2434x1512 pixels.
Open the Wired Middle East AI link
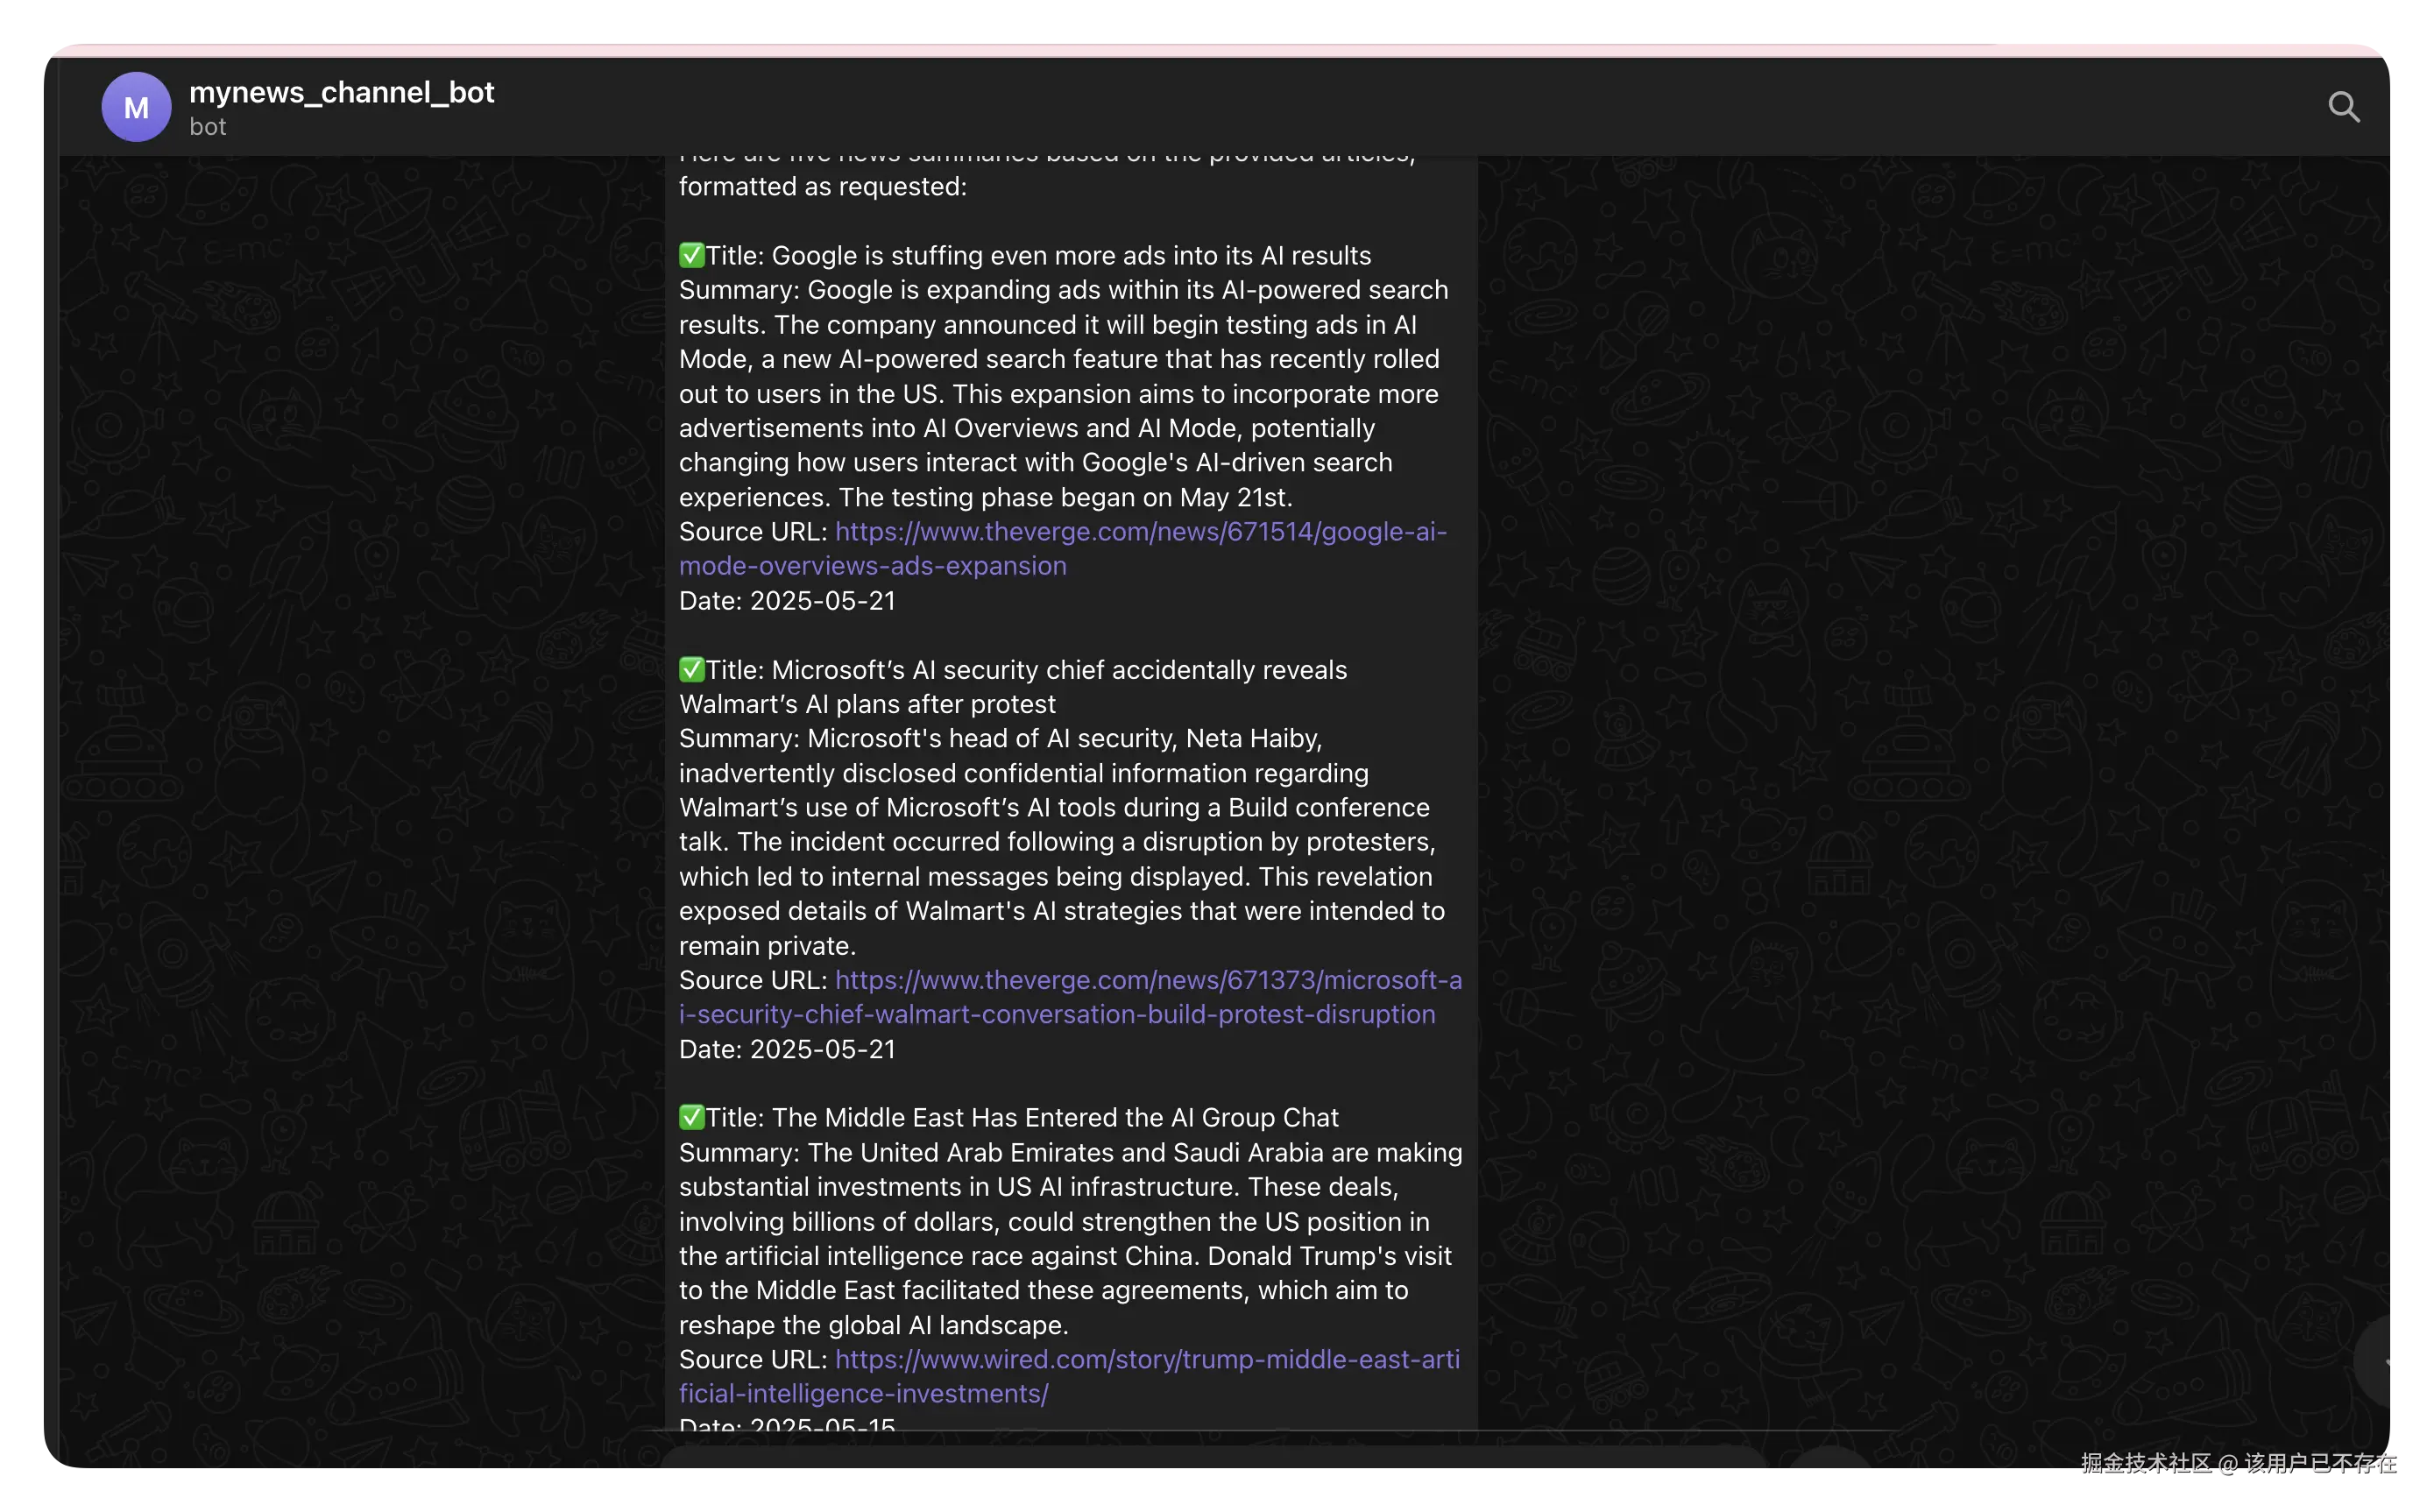(1146, 1359)
